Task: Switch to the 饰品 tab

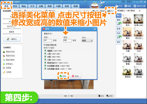Action: 24,6
